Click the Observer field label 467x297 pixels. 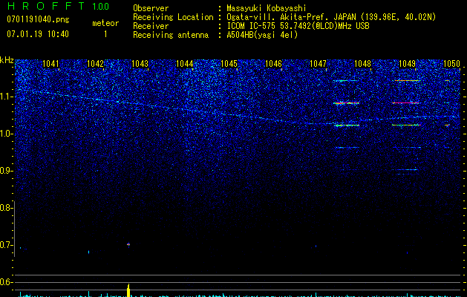(x=151, y=8)
